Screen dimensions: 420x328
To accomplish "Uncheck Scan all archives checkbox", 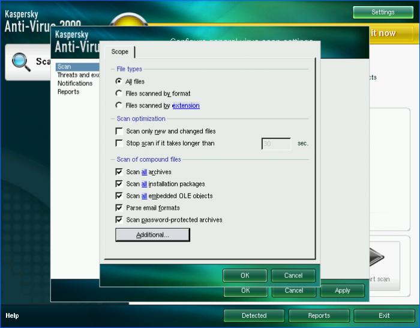I will click(x=119, y=172).
